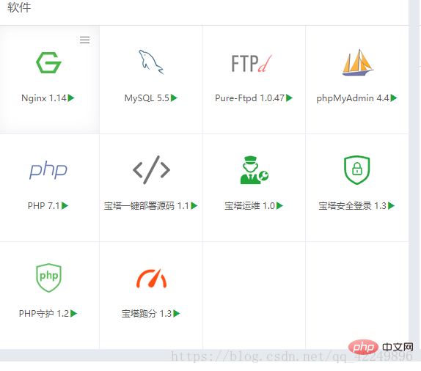The height and width of the screenshot is (371, 421).
Task: Open the PHP守护 green shield icon
Action: [x=48, y=278]
